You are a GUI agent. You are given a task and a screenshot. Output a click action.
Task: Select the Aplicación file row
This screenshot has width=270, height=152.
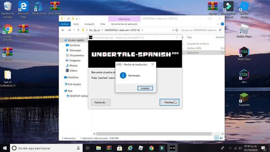coord(193,53)
